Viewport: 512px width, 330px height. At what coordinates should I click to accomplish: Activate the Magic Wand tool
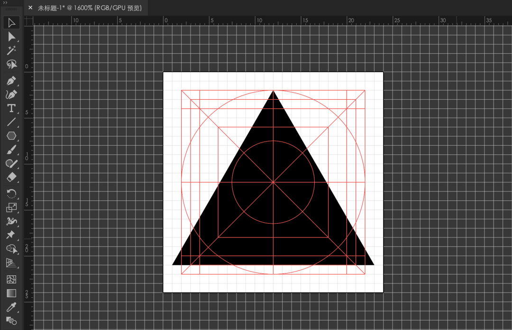pos(11,50)
